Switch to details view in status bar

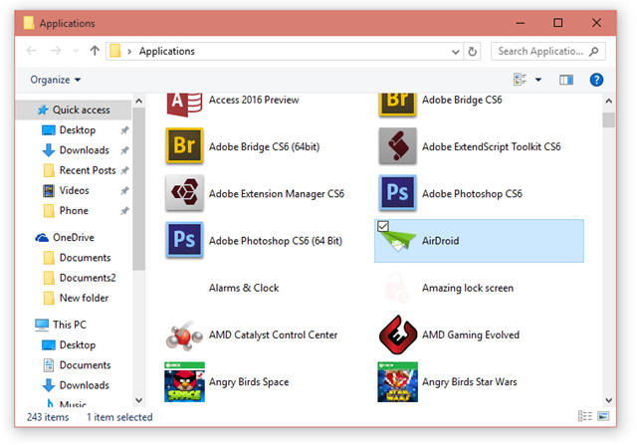585,416
